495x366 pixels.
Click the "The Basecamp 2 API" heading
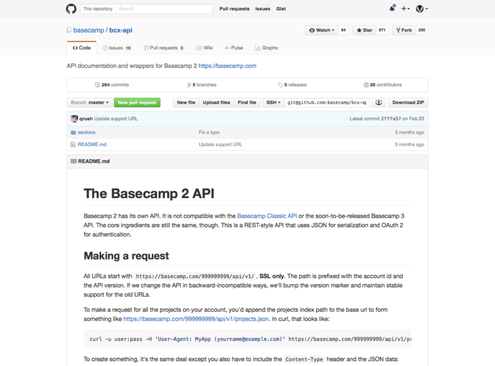[149, 193]
